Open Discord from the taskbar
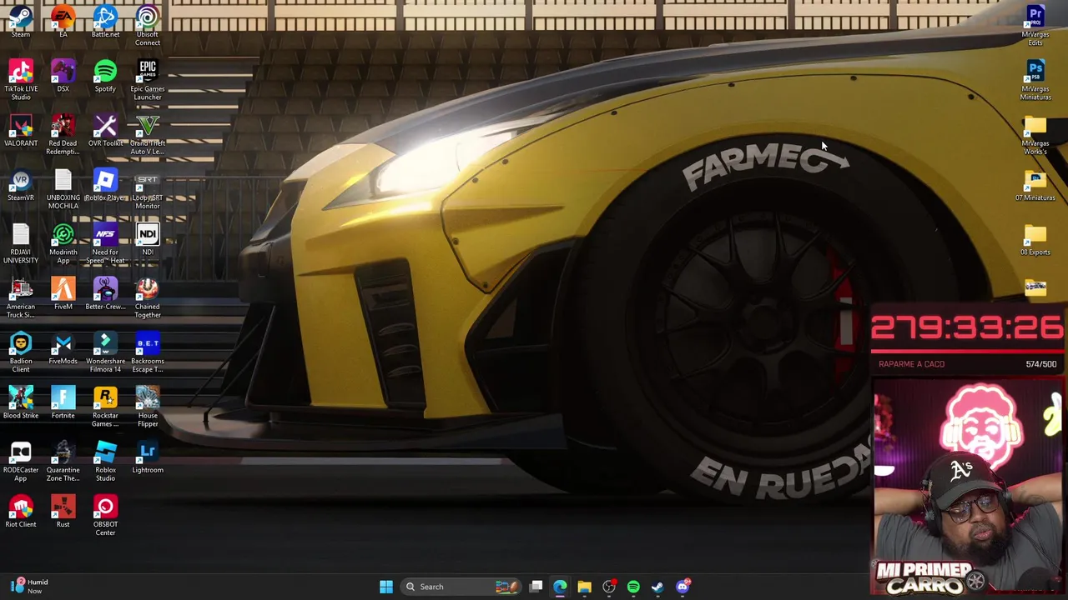 pos(683,587)
